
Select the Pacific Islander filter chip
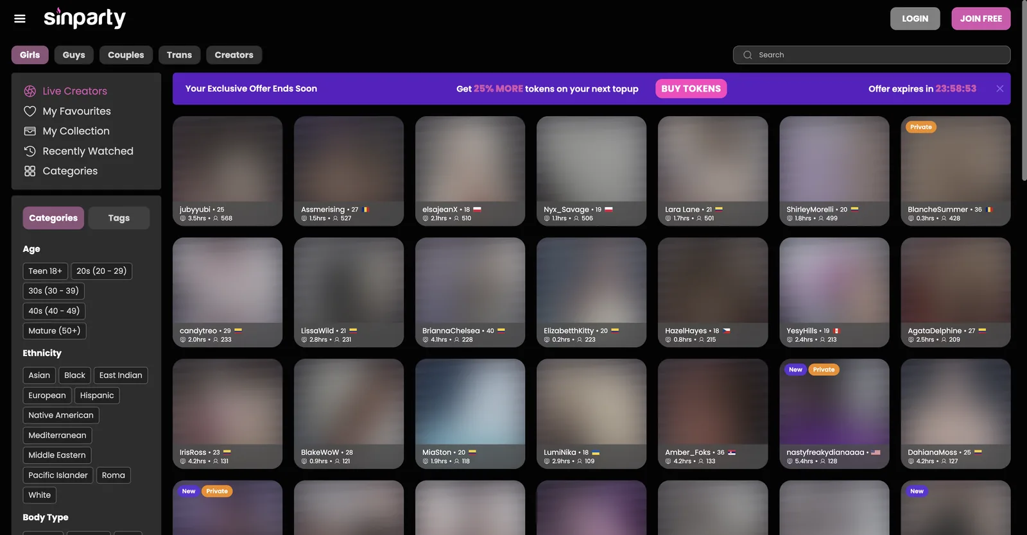coord(58,475)
